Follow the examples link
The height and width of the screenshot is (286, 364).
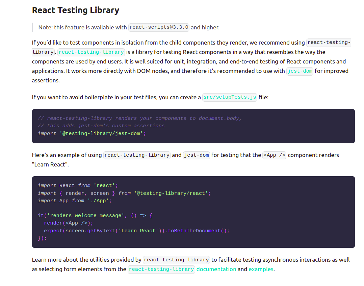pyautogui.click(x=261, y=269)
